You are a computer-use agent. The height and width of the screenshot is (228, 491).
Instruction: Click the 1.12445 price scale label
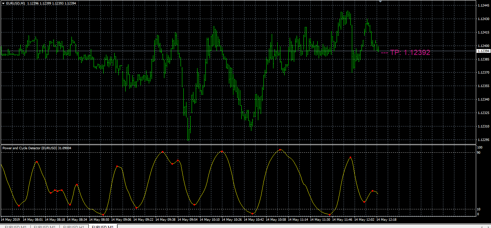(x=484, y=6)
